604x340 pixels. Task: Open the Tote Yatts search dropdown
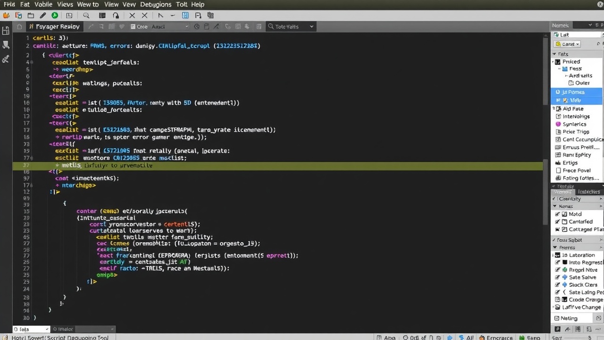click(291, 27)
